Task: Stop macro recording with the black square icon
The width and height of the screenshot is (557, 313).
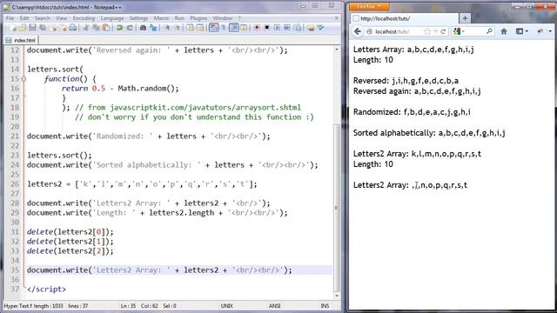Action: 267,28
